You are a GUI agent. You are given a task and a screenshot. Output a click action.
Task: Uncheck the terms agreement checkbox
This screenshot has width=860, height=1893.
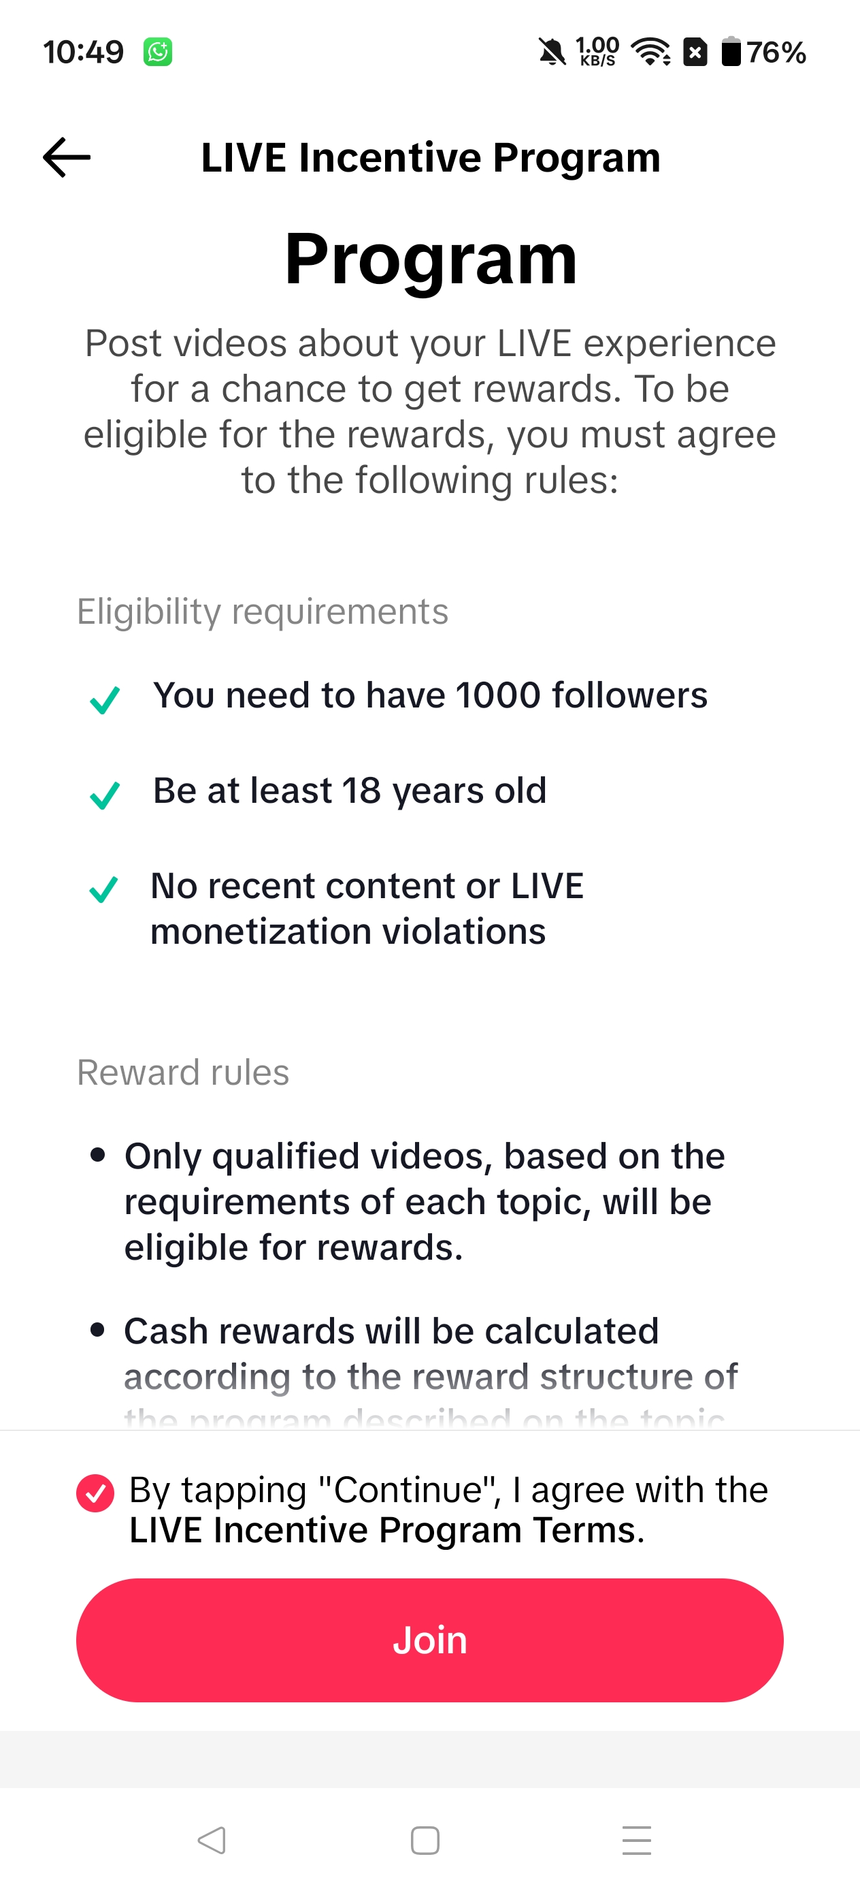95,1493
